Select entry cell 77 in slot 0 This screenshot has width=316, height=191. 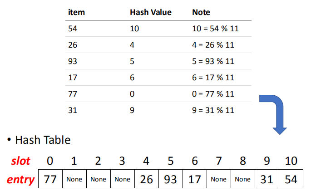click(50, 179)
